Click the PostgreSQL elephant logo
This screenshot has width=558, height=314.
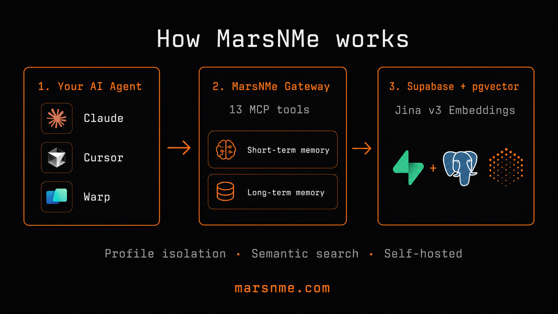[460, 168]
